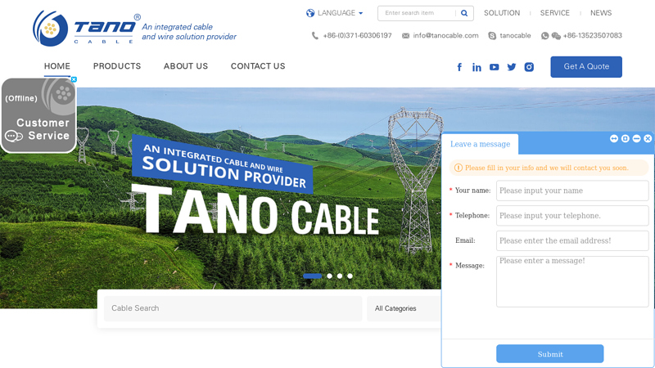Close the Customer Service offline widget
The width and height of the screenshot is (655, 368).
point(74,79)
